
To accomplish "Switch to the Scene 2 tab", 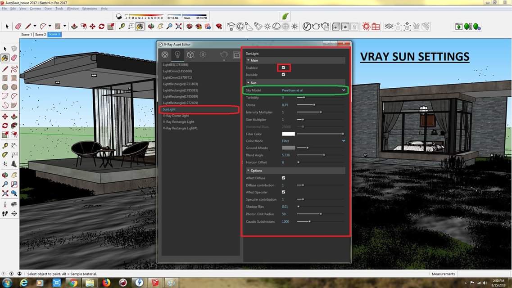I will click(40, 34).
